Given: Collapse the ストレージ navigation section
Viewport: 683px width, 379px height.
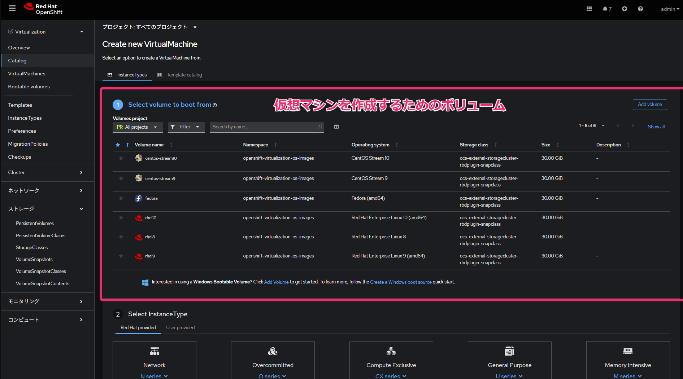Looking at the screenshot, I should coord(47,209).
